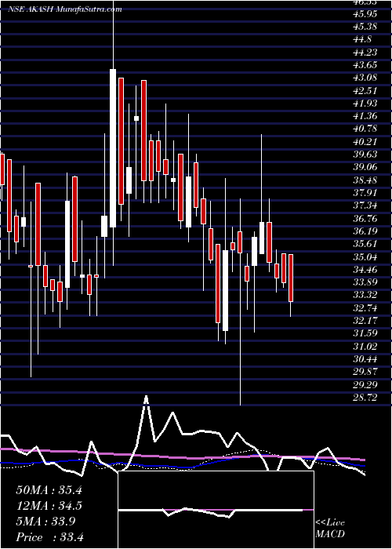
Task: Click the 39.06 price axis label
Action: click(364, 167)
